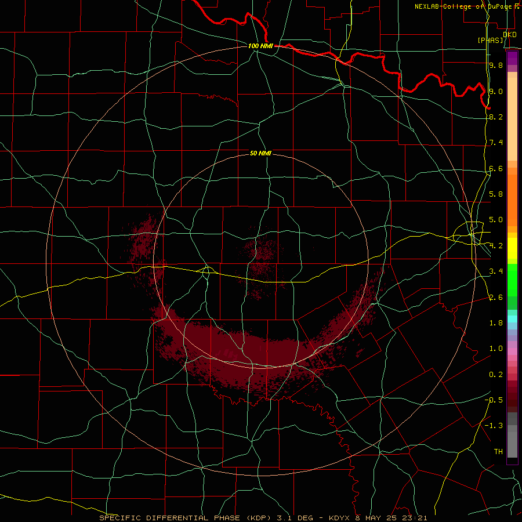Pick the gray segment of the color bar
Image resolution: width=522 pixels, height=522 pixels.
tap(512, 445)
